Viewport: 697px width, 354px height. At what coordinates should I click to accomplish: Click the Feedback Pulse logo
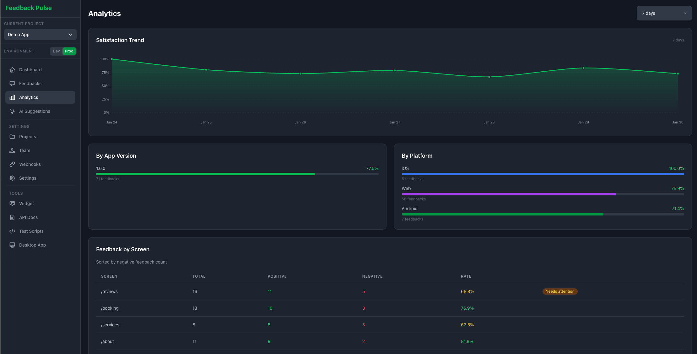[x=28, y=8]
